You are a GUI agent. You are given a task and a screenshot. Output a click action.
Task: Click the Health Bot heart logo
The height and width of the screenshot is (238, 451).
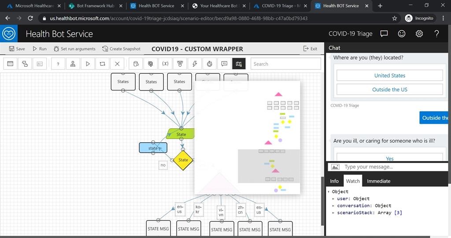(x=9, y=33)
